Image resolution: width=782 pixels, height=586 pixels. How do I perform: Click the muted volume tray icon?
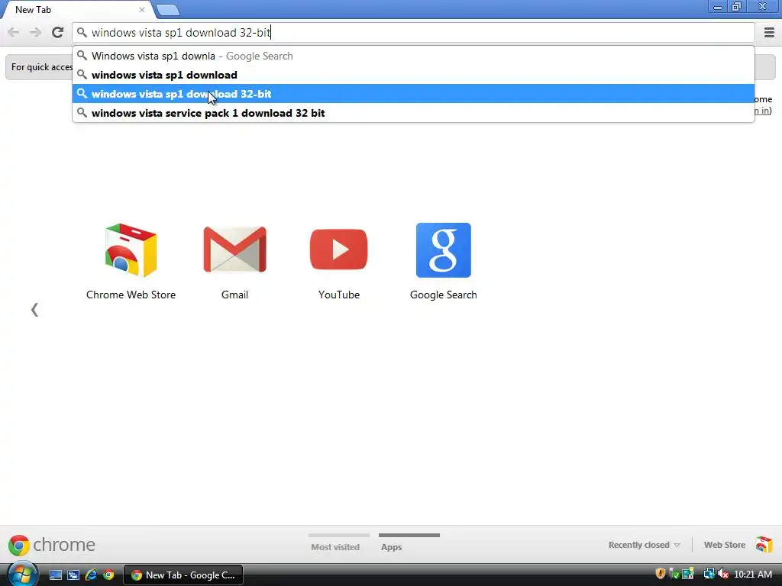pos(722,574)
